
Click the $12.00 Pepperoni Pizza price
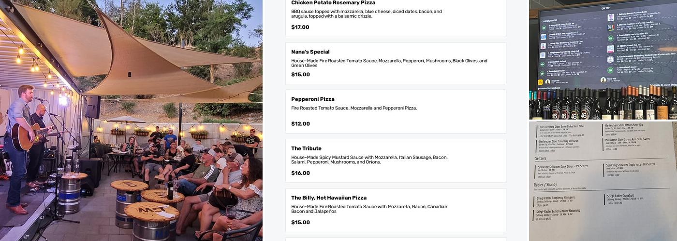(x=300, y=124)
